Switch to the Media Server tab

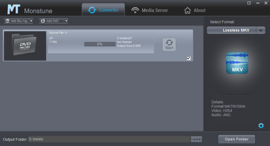(150, 10)
